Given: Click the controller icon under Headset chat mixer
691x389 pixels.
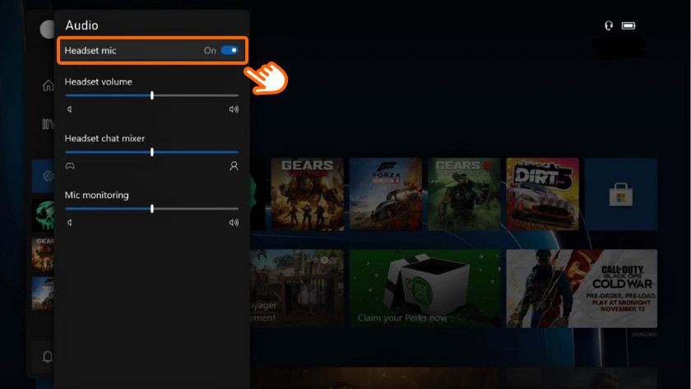Looking at the screenshot, I should [x=70, y=165].
